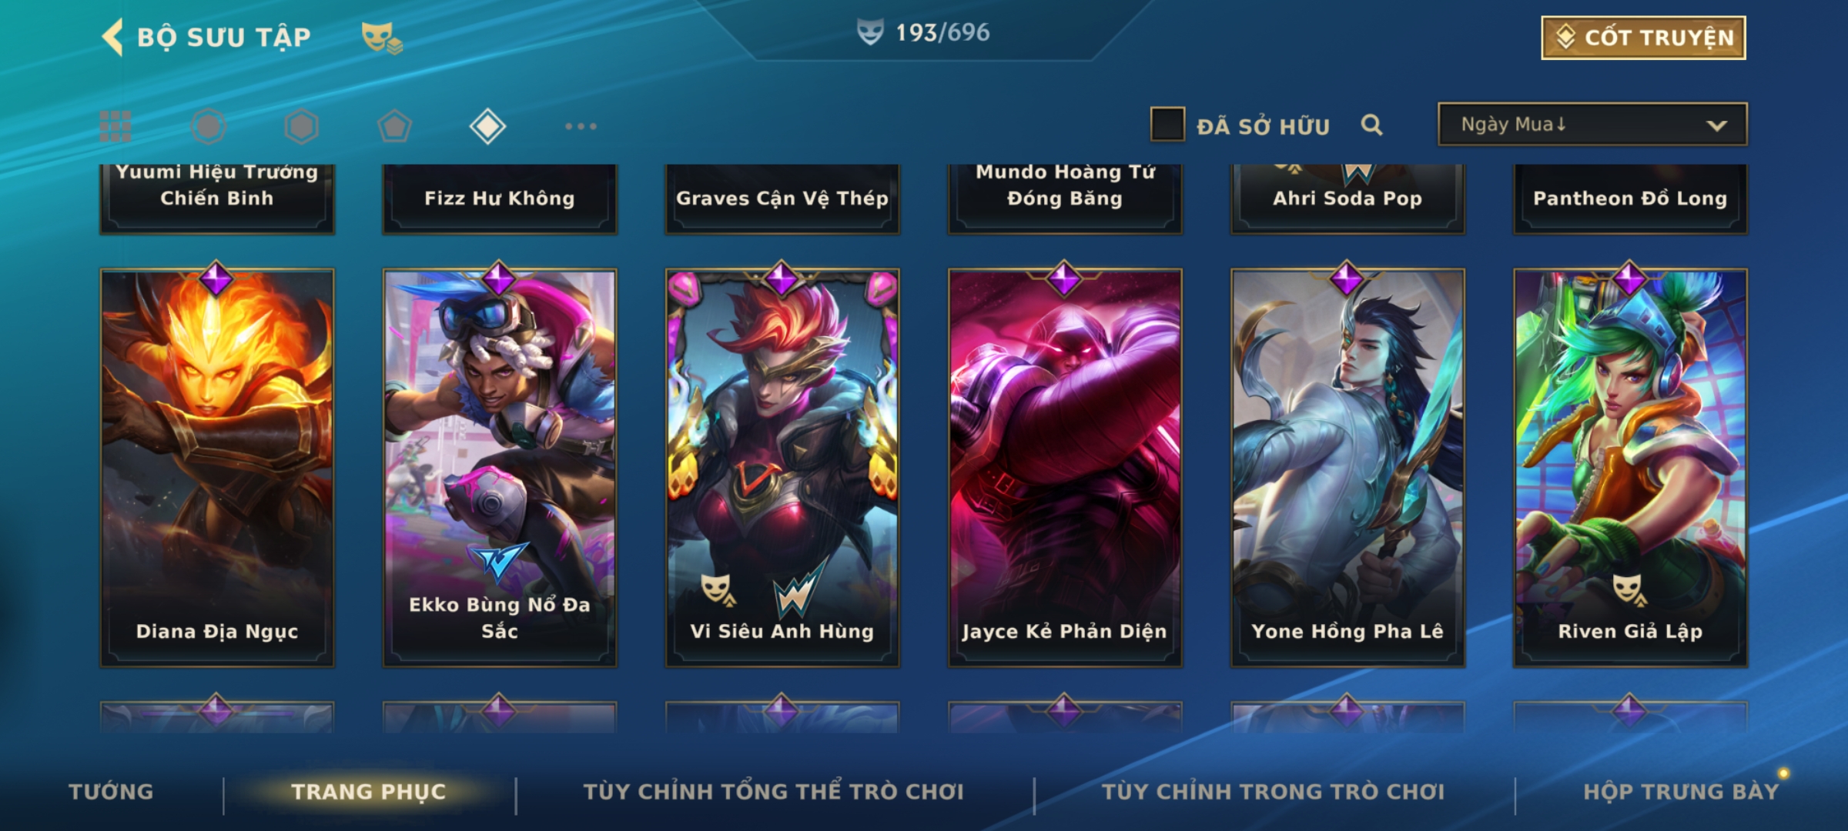This screenshot has height=831, width=1848.
Task: Open the Cốt Truyện button
Action: tap(1643, 37)
